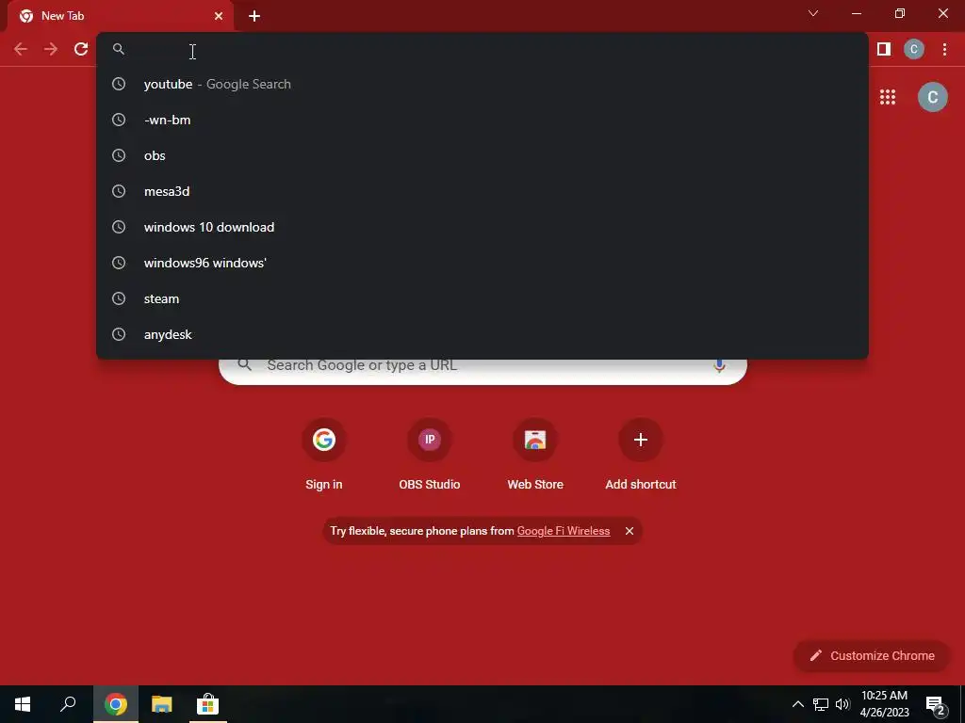Open Google apps grid
The width and height of the screenshot is (965, 723).
point(888,97)
